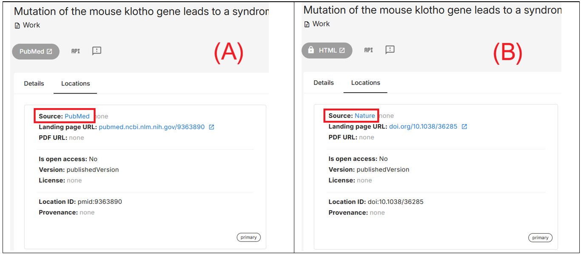The image size is (581, 254).
Task: Click the API icon in panel A
Action: [76, 51]
